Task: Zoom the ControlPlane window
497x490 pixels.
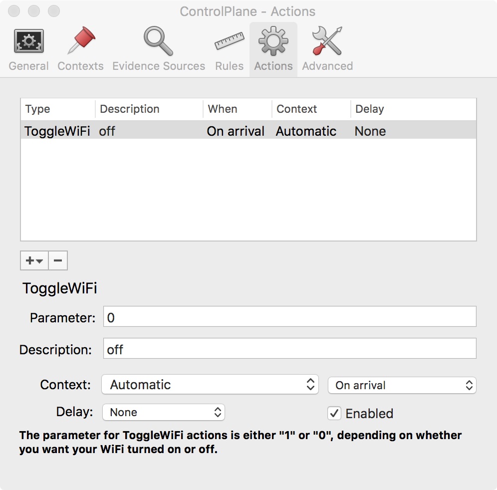Action: coord(54,11)
